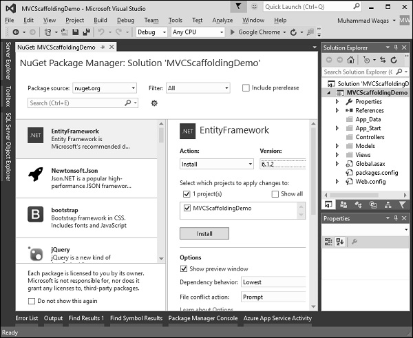Toggle Show preview window checkbox
Image resolution: width=413 pixels, height=338 pixels.
(x=184, y=268)
